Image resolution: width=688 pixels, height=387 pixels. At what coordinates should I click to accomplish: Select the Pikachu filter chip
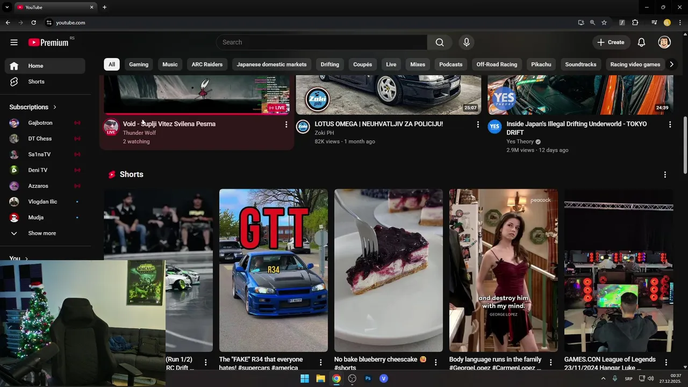tap(541, 64)
